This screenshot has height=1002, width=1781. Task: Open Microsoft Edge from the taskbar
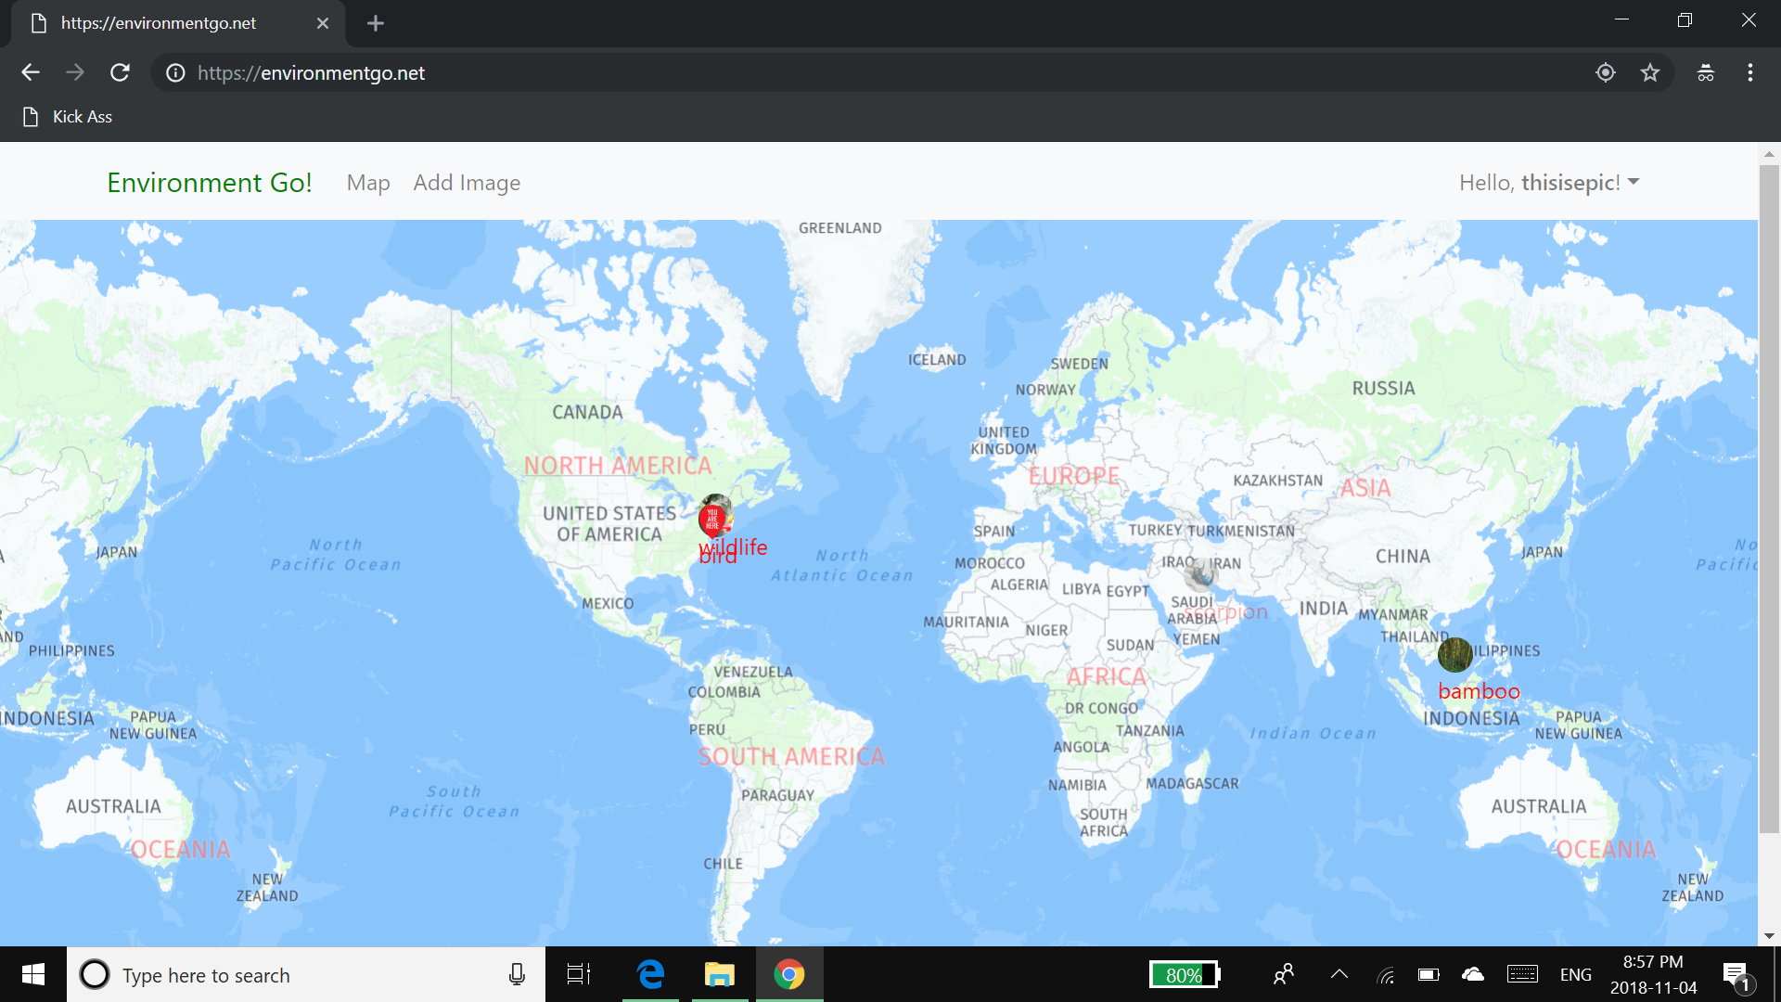point(650,974)
